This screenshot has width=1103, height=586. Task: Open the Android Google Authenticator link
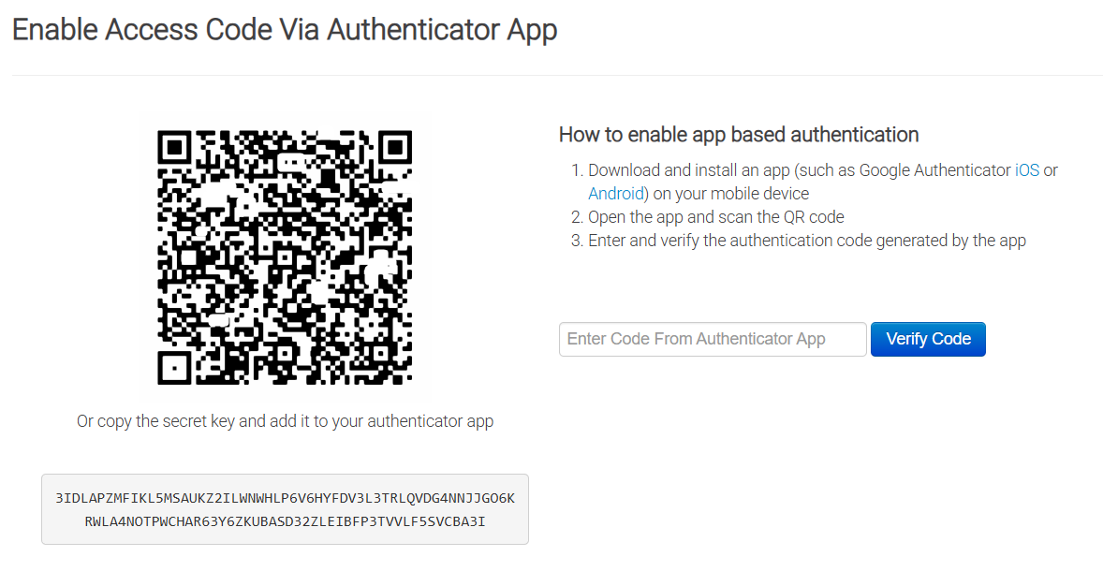pos(616,194)
